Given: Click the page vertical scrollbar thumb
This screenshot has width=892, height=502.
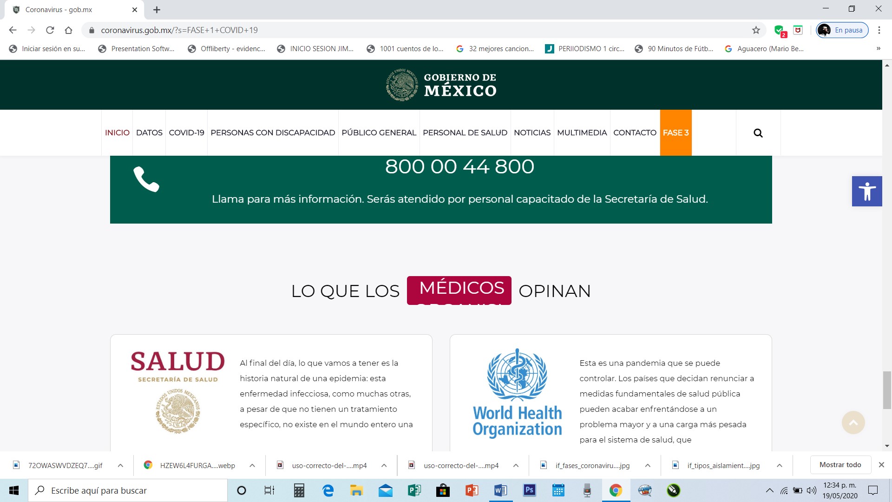Looking at the screenshot, I should pos(887,390).
